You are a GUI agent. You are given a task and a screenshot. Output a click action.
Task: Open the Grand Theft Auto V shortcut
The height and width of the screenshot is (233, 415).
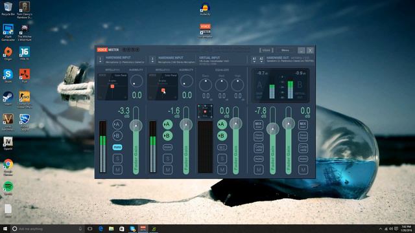(x=8, y=122)
